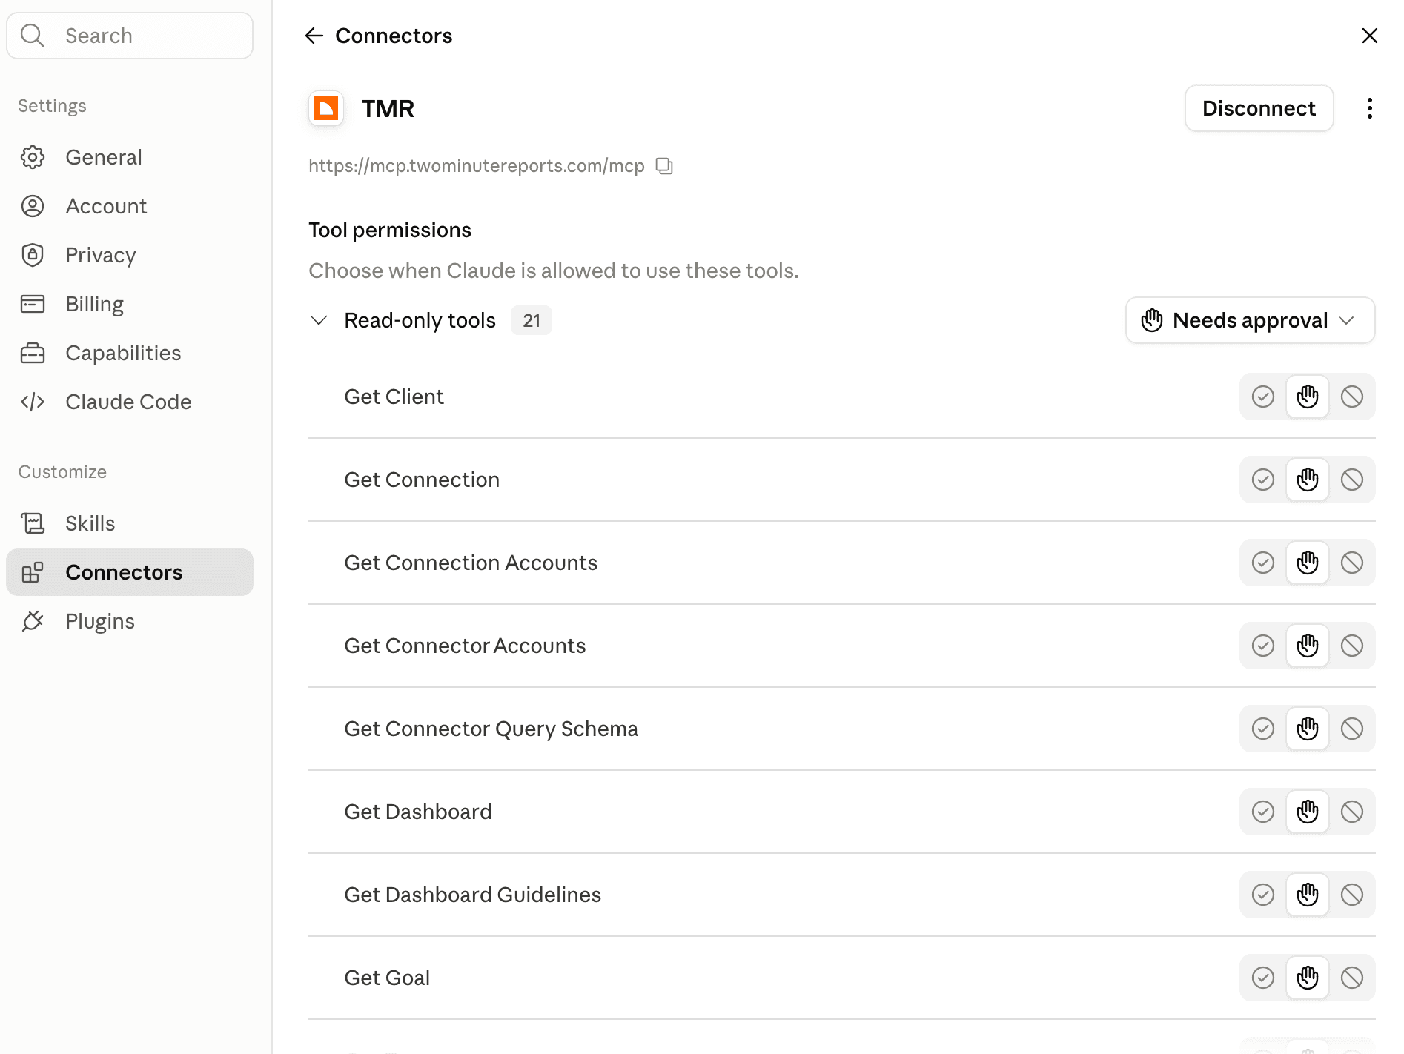Click the Get Connection Accounts label
Image resolution: width=1404 pixels, height=1054 pixels.
tap(471, 563)
